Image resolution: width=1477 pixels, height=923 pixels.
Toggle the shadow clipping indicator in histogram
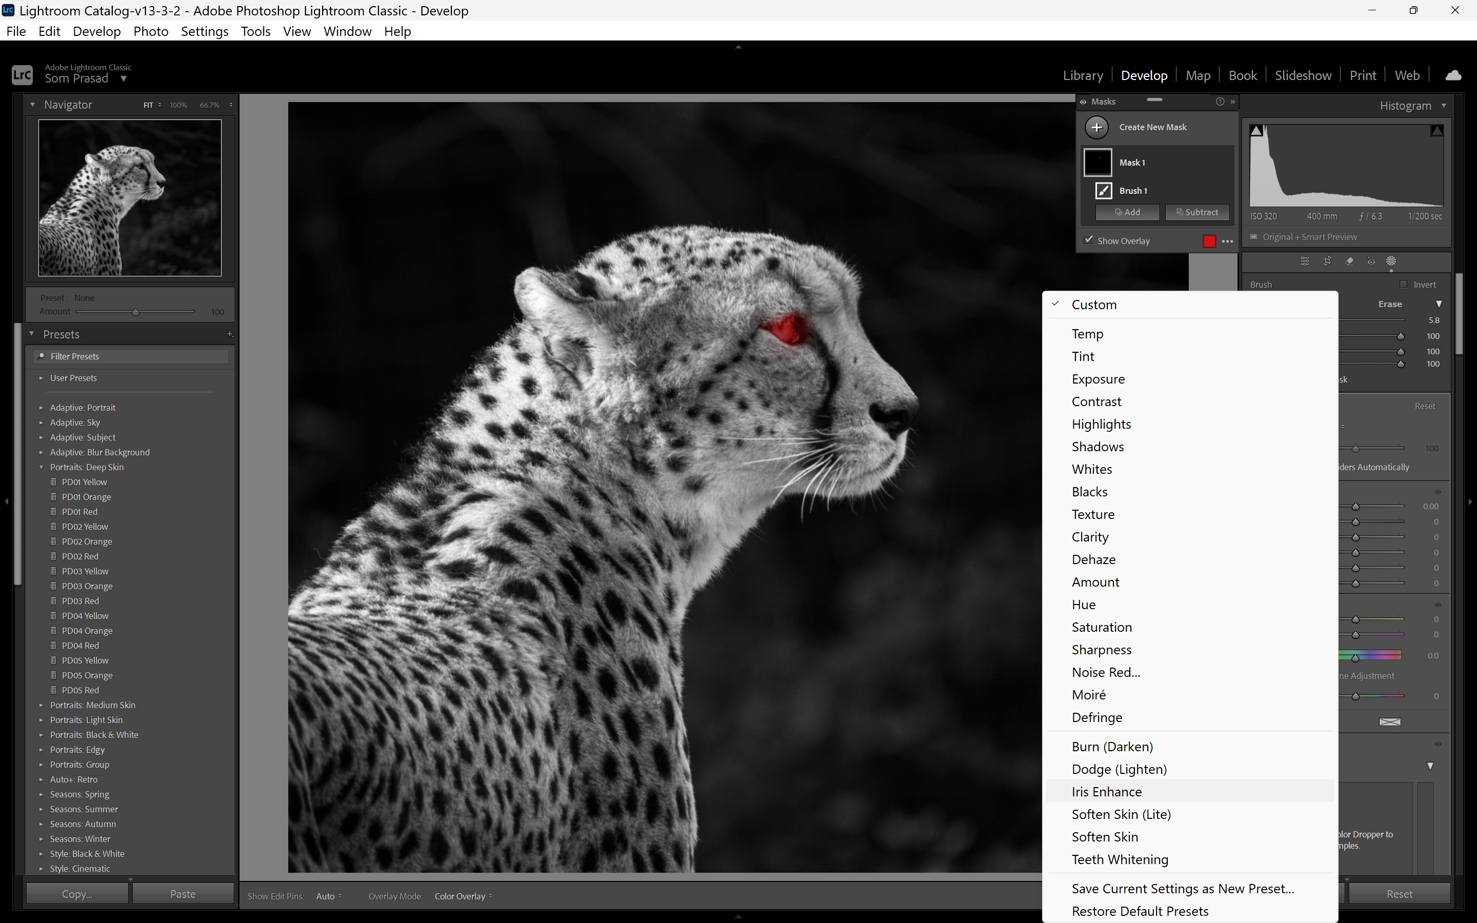pyautogui.click(x=1256, y=131)
